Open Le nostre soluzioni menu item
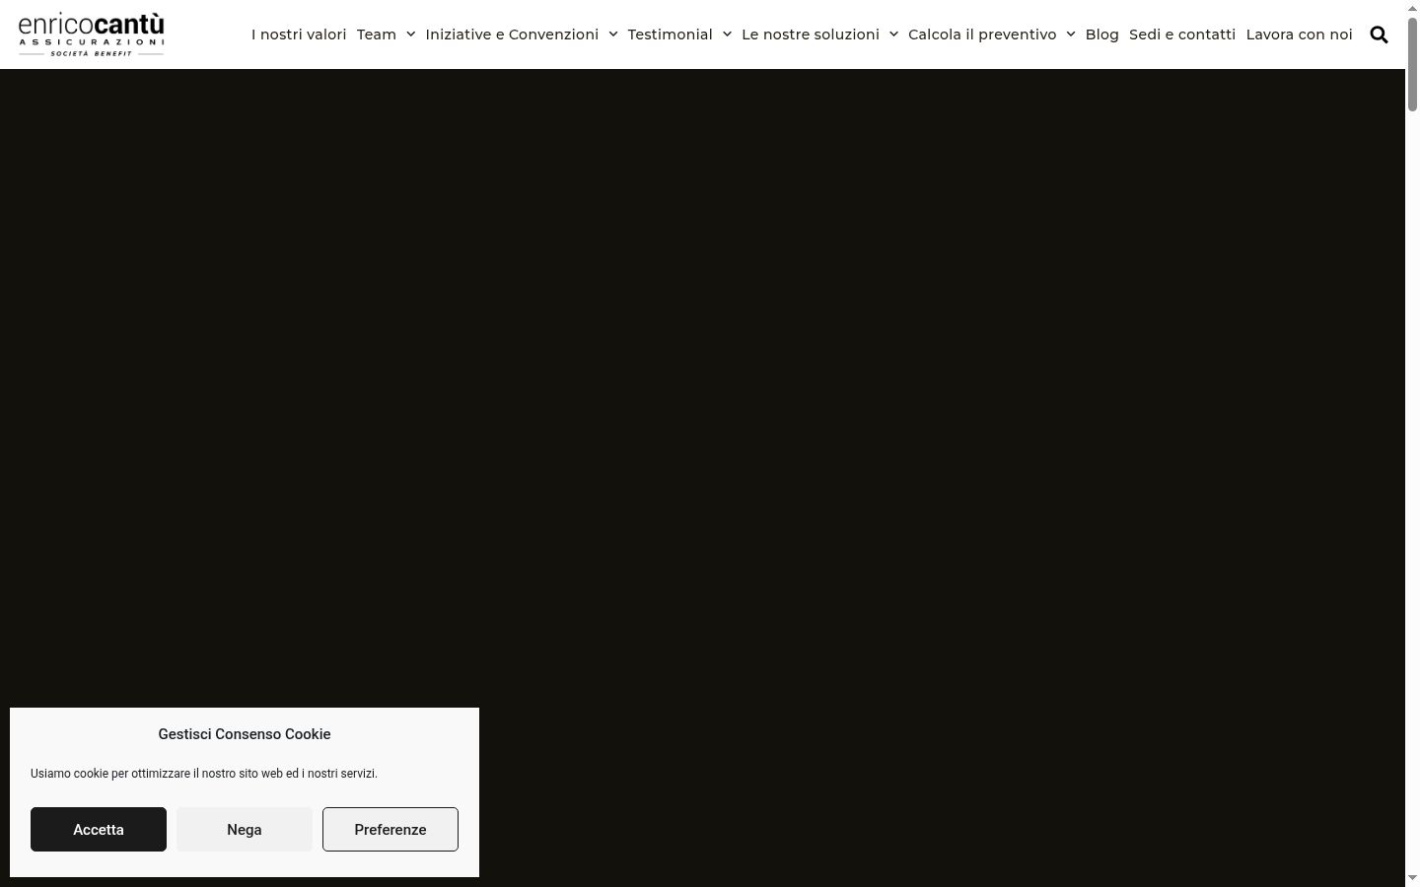This screenshot has width=1420, height=887. coord(811,34)
